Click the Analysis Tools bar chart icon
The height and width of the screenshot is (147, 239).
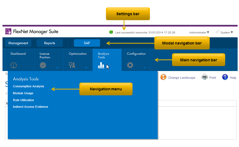click(x=101, y=65)
